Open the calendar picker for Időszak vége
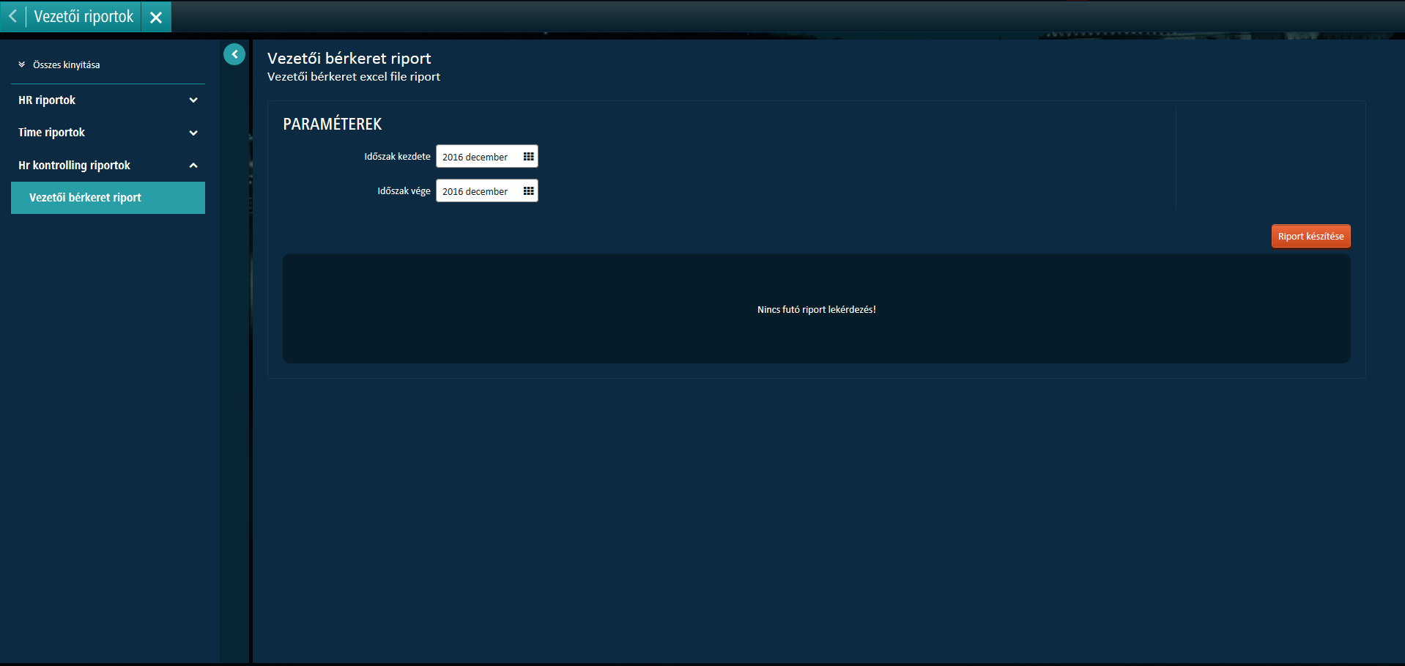The image size is (1405, 666). pyautogui.click(x=528, y=191)
